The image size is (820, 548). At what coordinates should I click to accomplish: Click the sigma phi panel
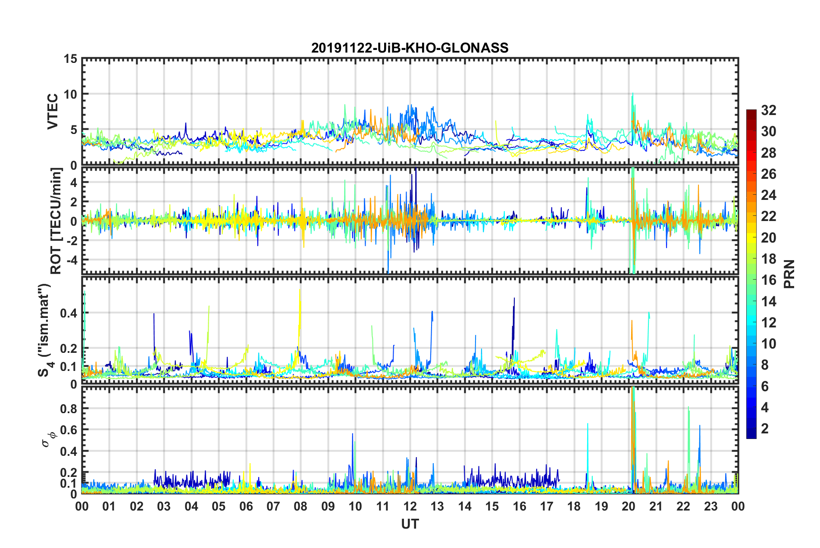(410, 440)
